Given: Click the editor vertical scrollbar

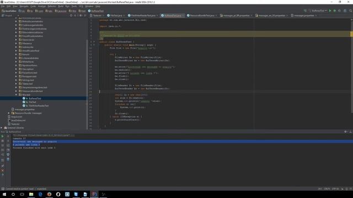Looking at the screenshot, I should point(352,67).
